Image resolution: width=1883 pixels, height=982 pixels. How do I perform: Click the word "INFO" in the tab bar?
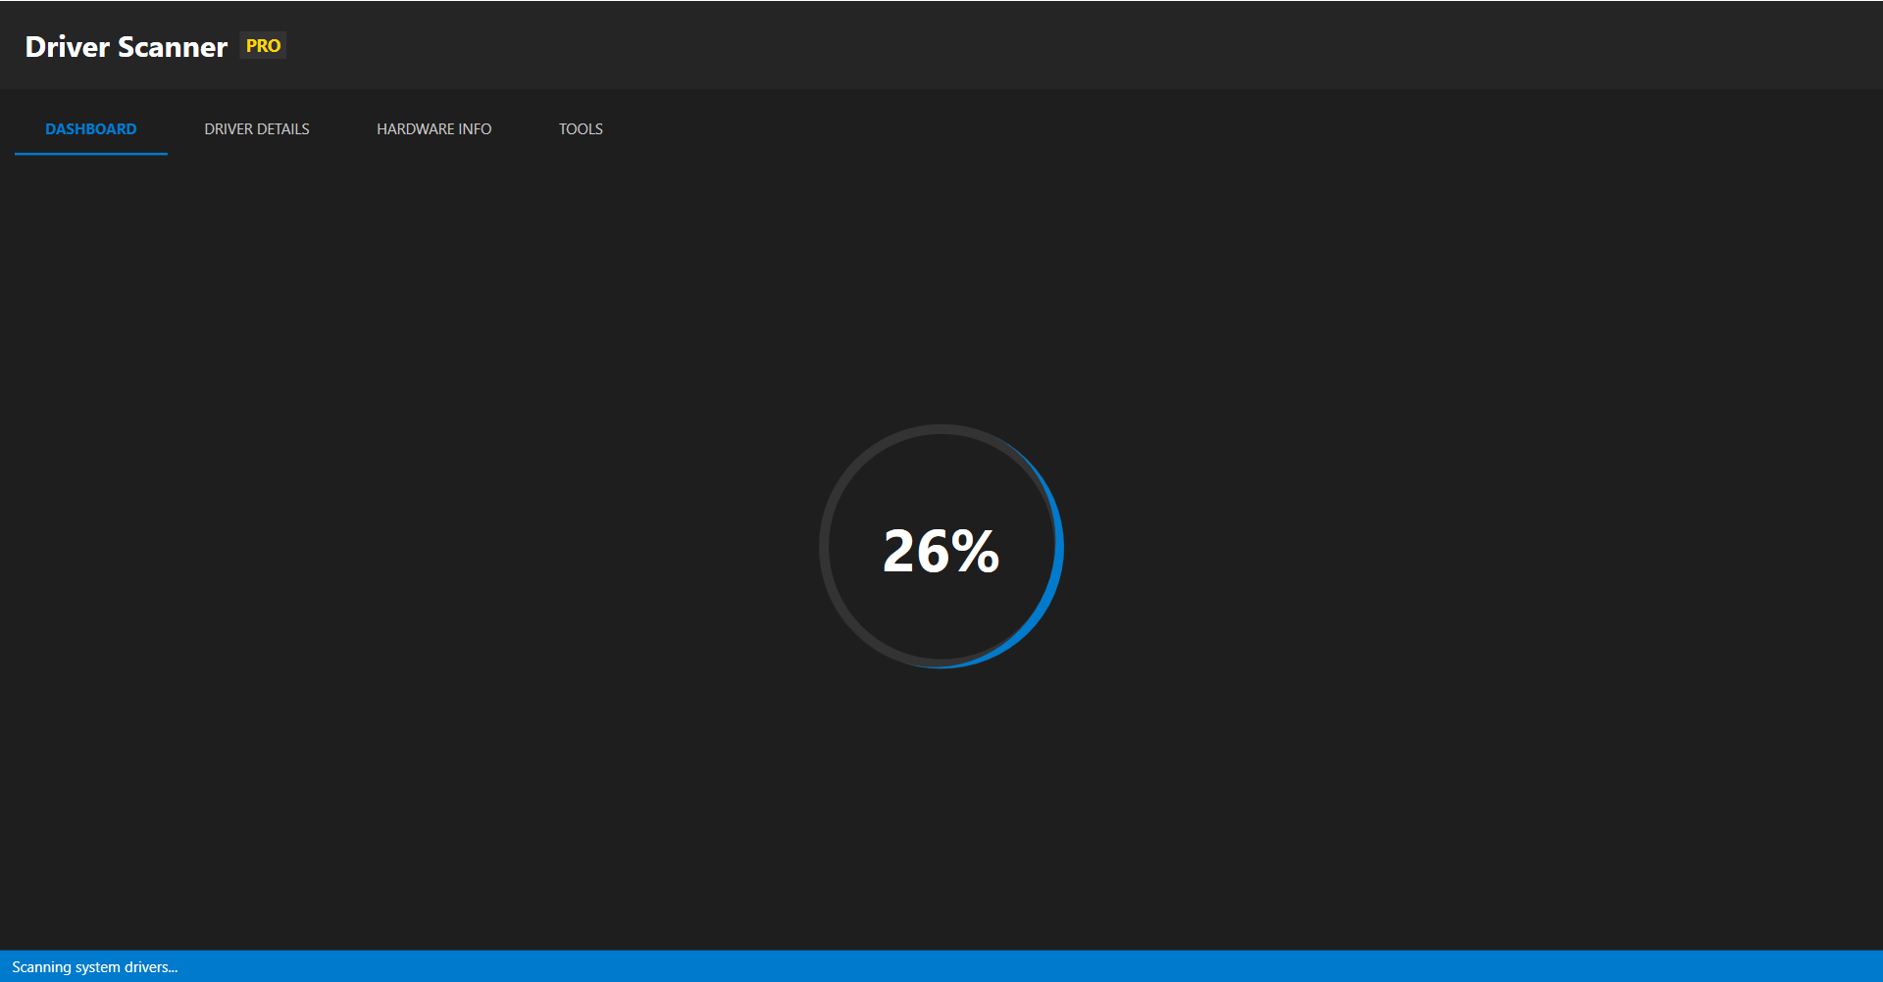475,129
